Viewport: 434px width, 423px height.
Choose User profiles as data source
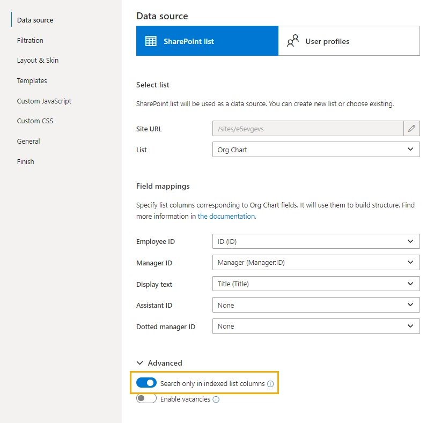tap(349, 41)
